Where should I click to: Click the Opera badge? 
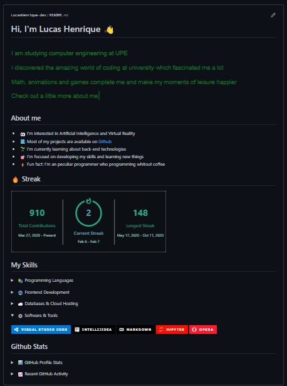(x=203, y=330)
